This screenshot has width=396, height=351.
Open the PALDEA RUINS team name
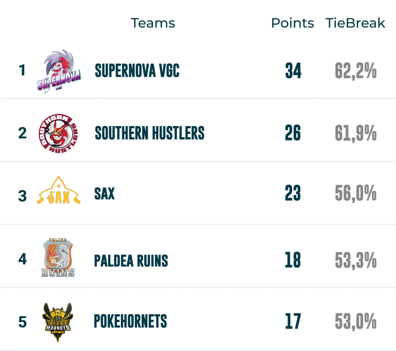(131, 261)
